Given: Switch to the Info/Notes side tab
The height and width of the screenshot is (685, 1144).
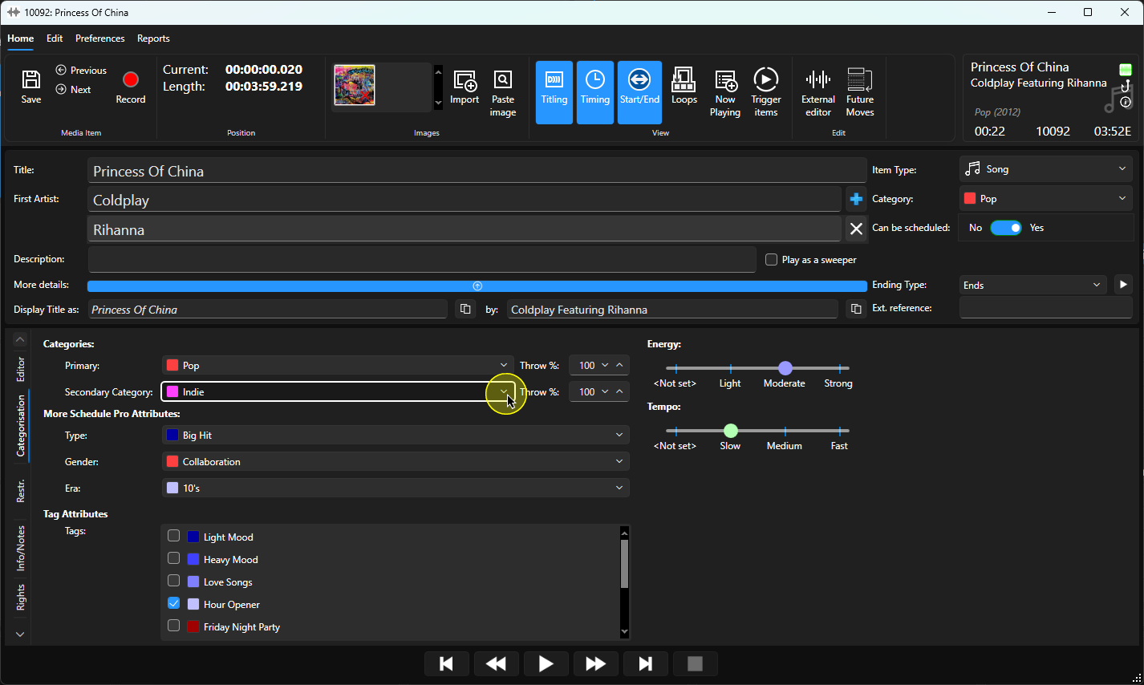Looking at the screenshot, I should (21, 549).
